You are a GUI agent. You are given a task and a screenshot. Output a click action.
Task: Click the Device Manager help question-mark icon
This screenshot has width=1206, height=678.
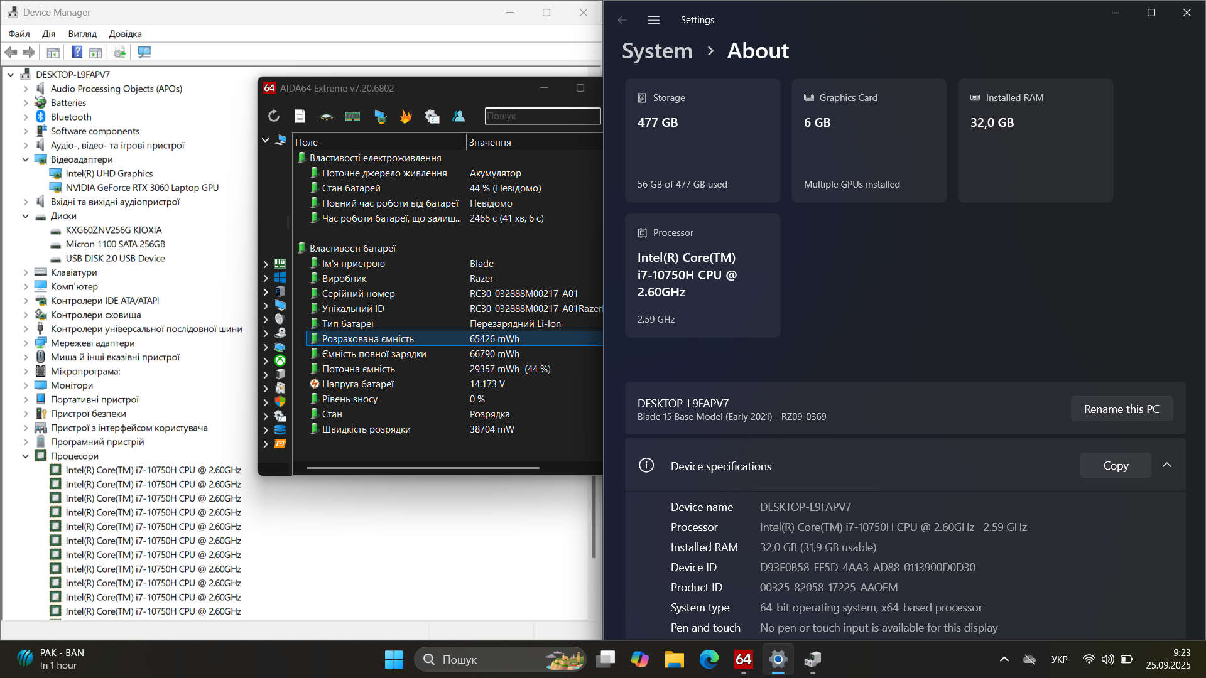pyautogui.click(x=77, y=52)
